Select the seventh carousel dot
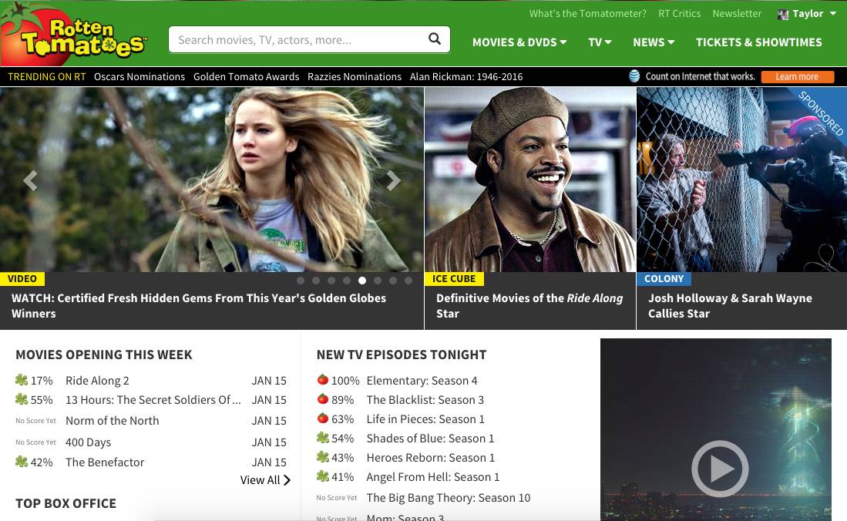 click(393, 281)
